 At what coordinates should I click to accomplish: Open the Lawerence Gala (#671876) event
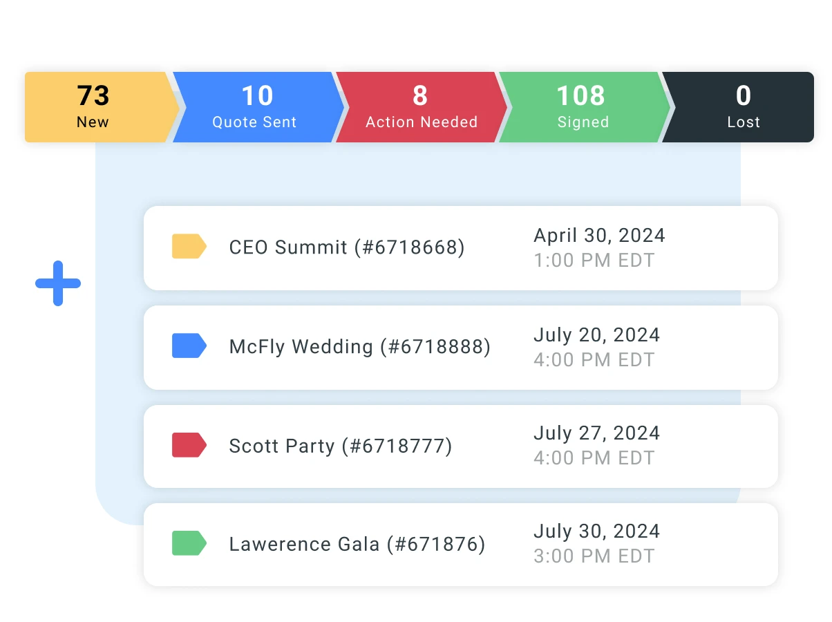coord(461,545)
